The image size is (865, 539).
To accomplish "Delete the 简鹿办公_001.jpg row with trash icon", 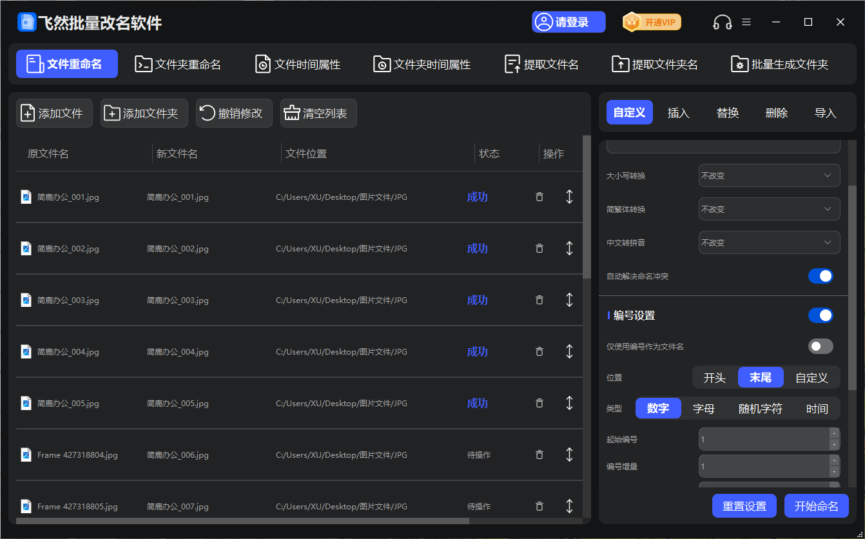I will pyautogui.click(x=539, y=197).
